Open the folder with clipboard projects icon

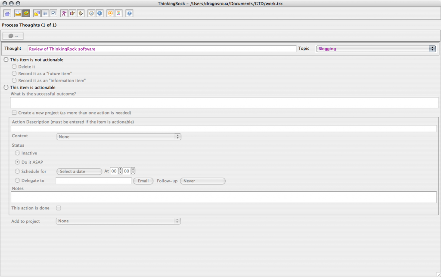click(37, 13)
